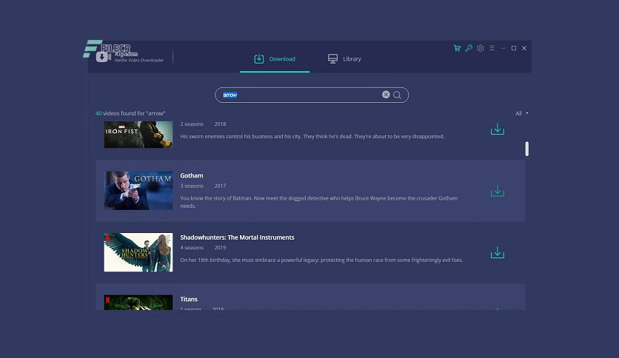Switch to the Download tab
Image resolution: width=619 pixels, height=358 pixels.
click(275, 59)
